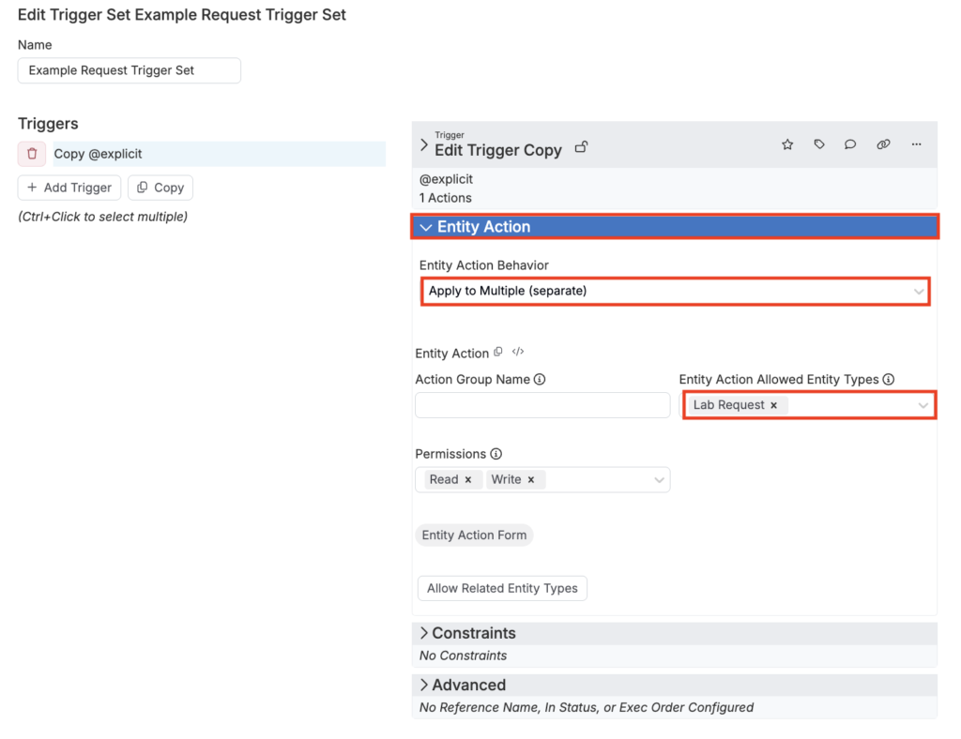Show info for Action Group Name

540,379
